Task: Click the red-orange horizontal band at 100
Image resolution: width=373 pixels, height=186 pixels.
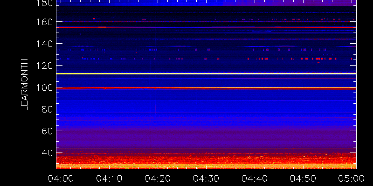Action: pyautogui.click(x=206, y=88)
